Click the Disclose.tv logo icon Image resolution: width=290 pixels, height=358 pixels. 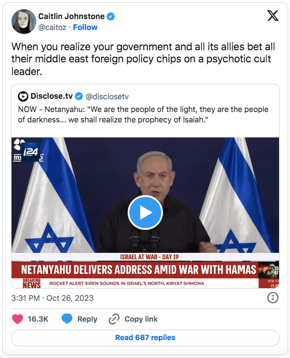(23, 96)
